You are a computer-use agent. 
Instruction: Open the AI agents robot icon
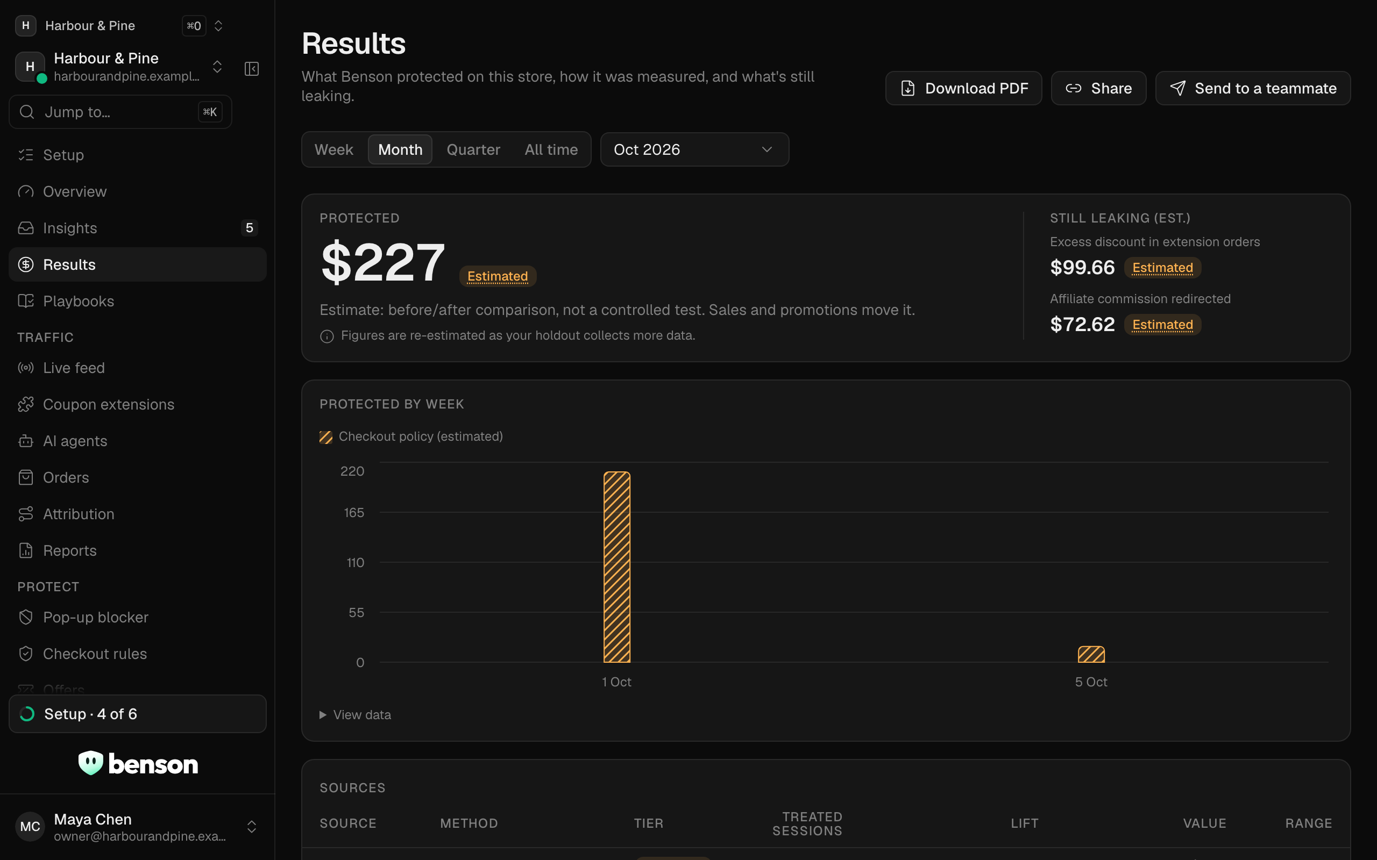point(26,441)
